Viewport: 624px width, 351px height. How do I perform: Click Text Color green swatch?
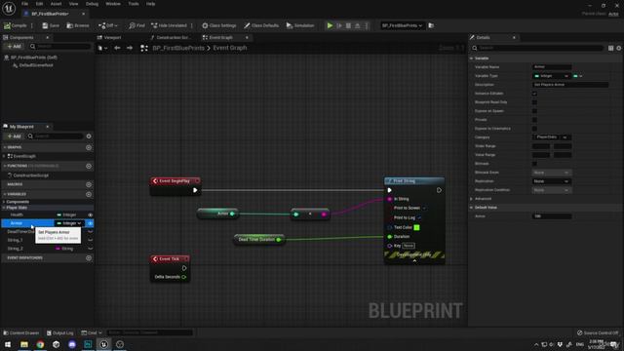[x=416, y=227]
